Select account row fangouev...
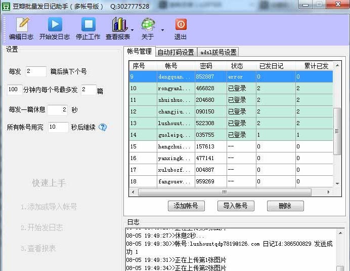Viewport: 350px width, 271px height. point(231,181)
